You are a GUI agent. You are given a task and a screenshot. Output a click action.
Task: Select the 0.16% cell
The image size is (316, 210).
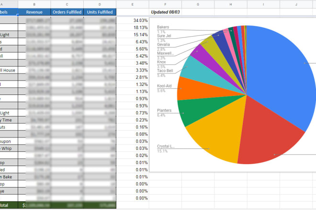click(133, 127)
